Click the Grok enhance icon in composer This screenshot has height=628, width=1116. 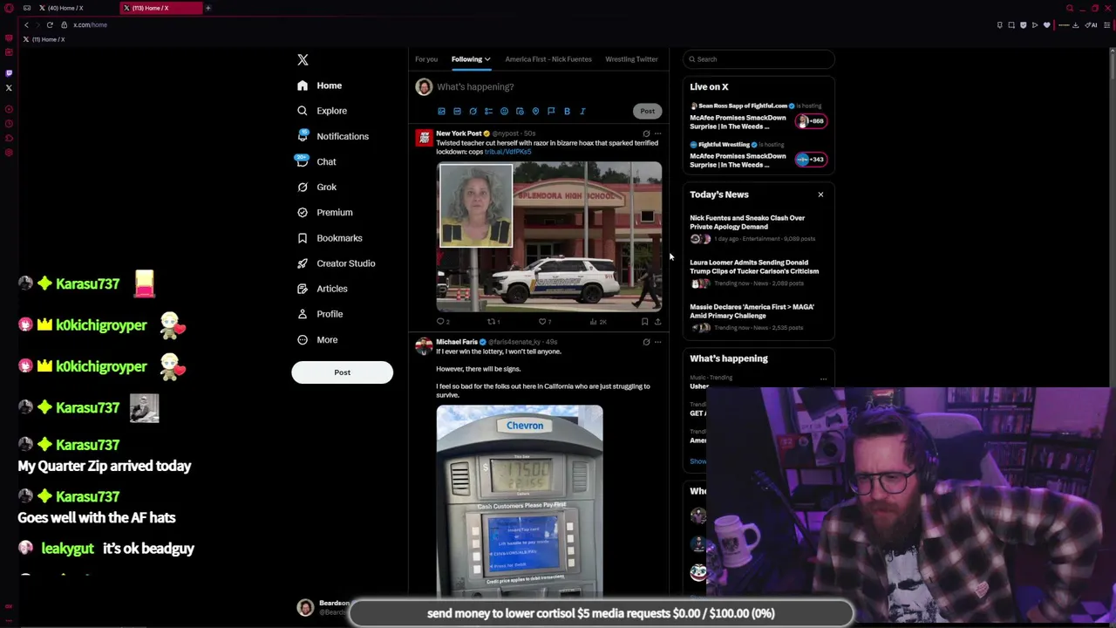click(473, 112)
